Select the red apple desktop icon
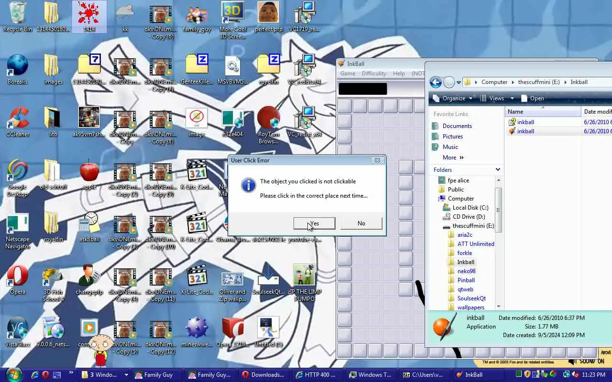Viewport: 612px width, 382px height. click(x=89, y=174)
